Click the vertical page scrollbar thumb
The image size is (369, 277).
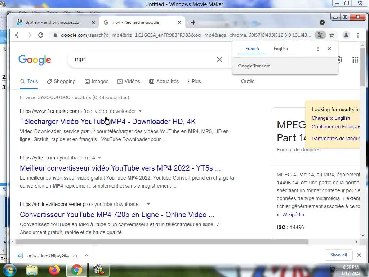363,67
